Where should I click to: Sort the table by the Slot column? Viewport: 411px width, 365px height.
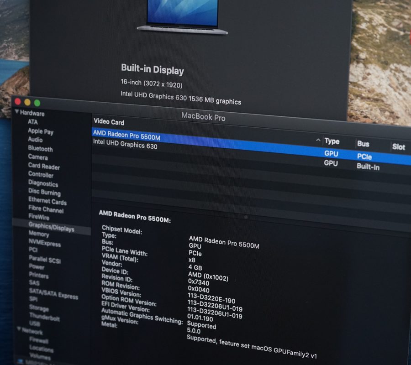coord(399,146)
